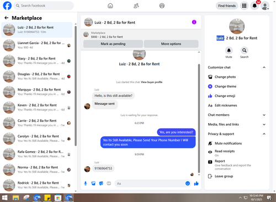The width and height of the screenshot is (276, 202).
Task: Open Rafa Gomez conversation
Action: (37, 154)
